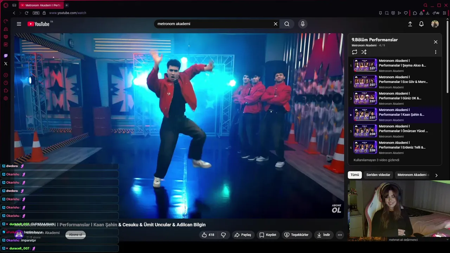This screenshot has width=450, height=253.
Task: Close the 9.Bölüm Performanslar playlist panel
Action: 436,42
